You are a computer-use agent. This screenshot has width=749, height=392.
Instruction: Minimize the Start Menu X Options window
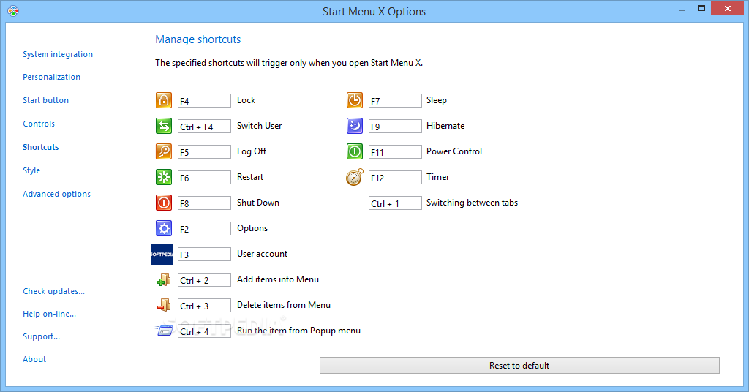pos(682,10)
